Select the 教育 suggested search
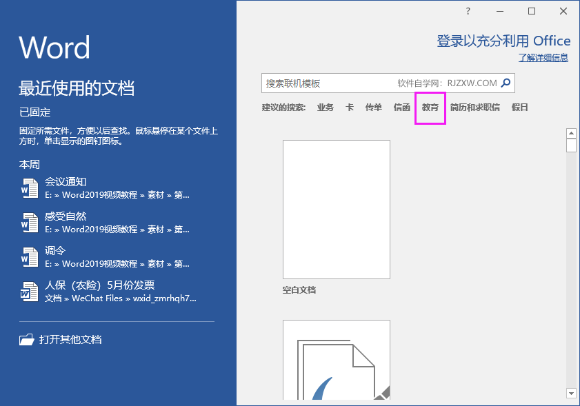580x406 pixels. 430,108
